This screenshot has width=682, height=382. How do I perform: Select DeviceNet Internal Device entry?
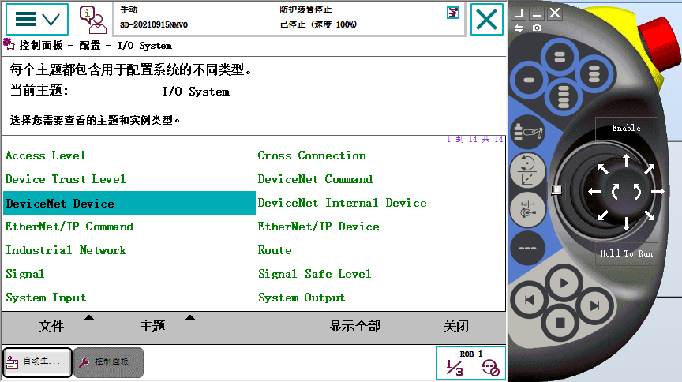tap(342, 203)
